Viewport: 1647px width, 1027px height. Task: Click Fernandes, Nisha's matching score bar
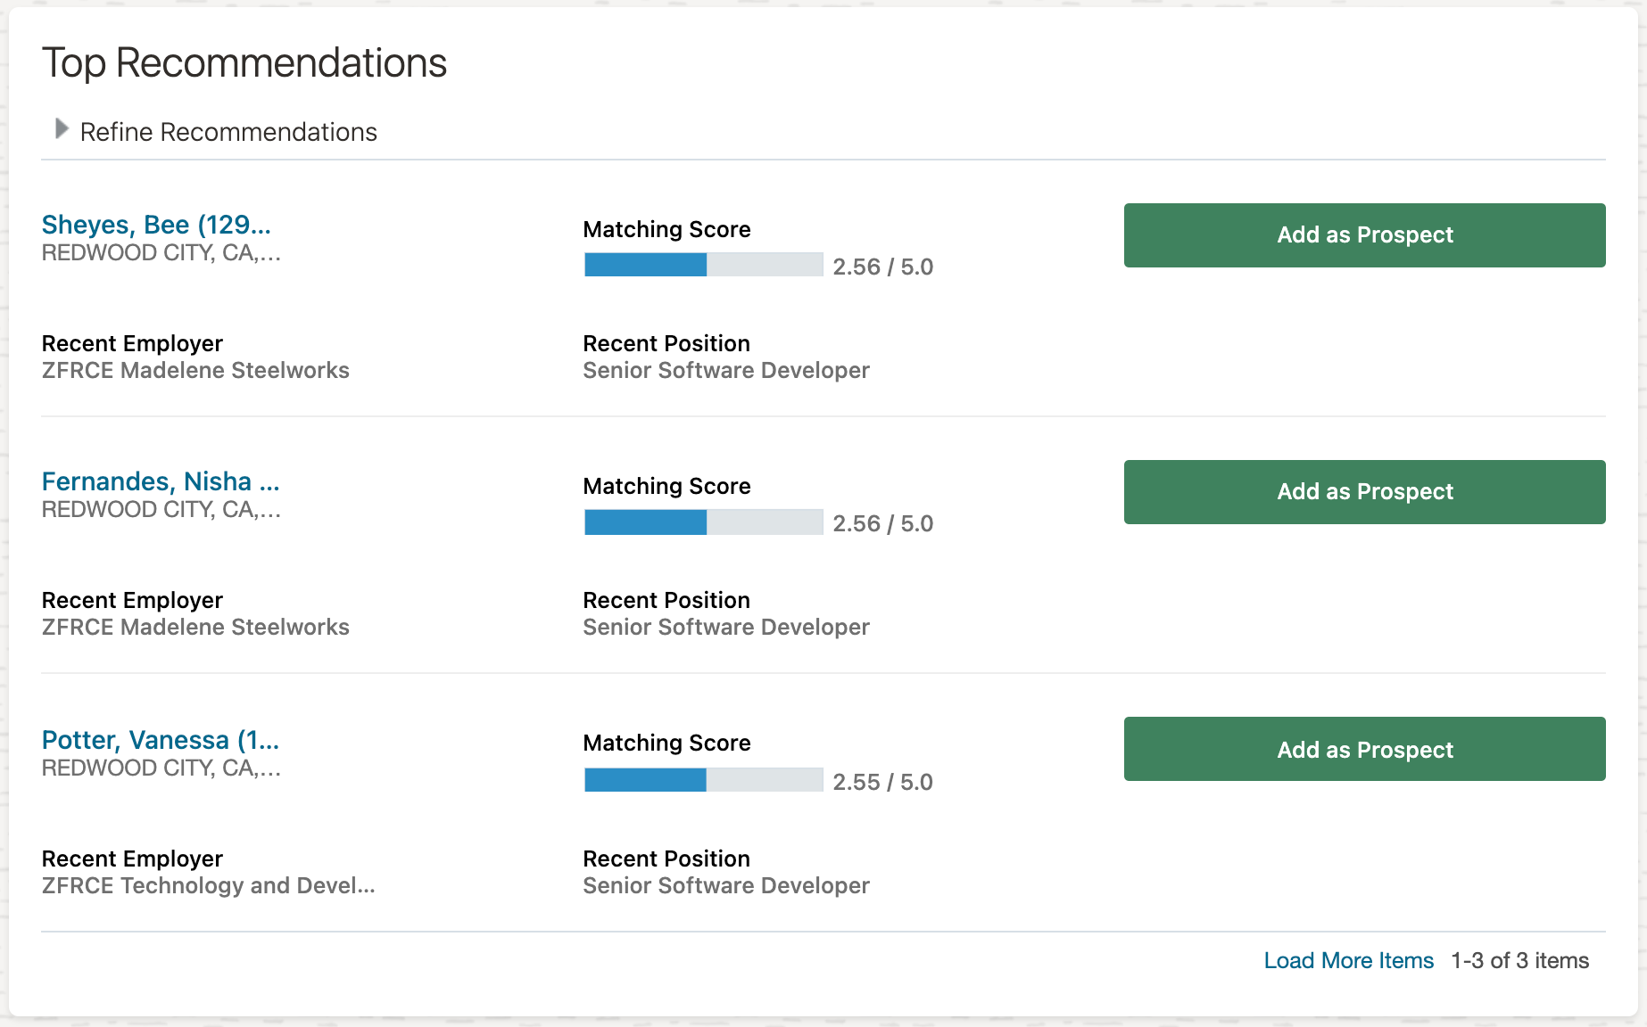(703, 522)
